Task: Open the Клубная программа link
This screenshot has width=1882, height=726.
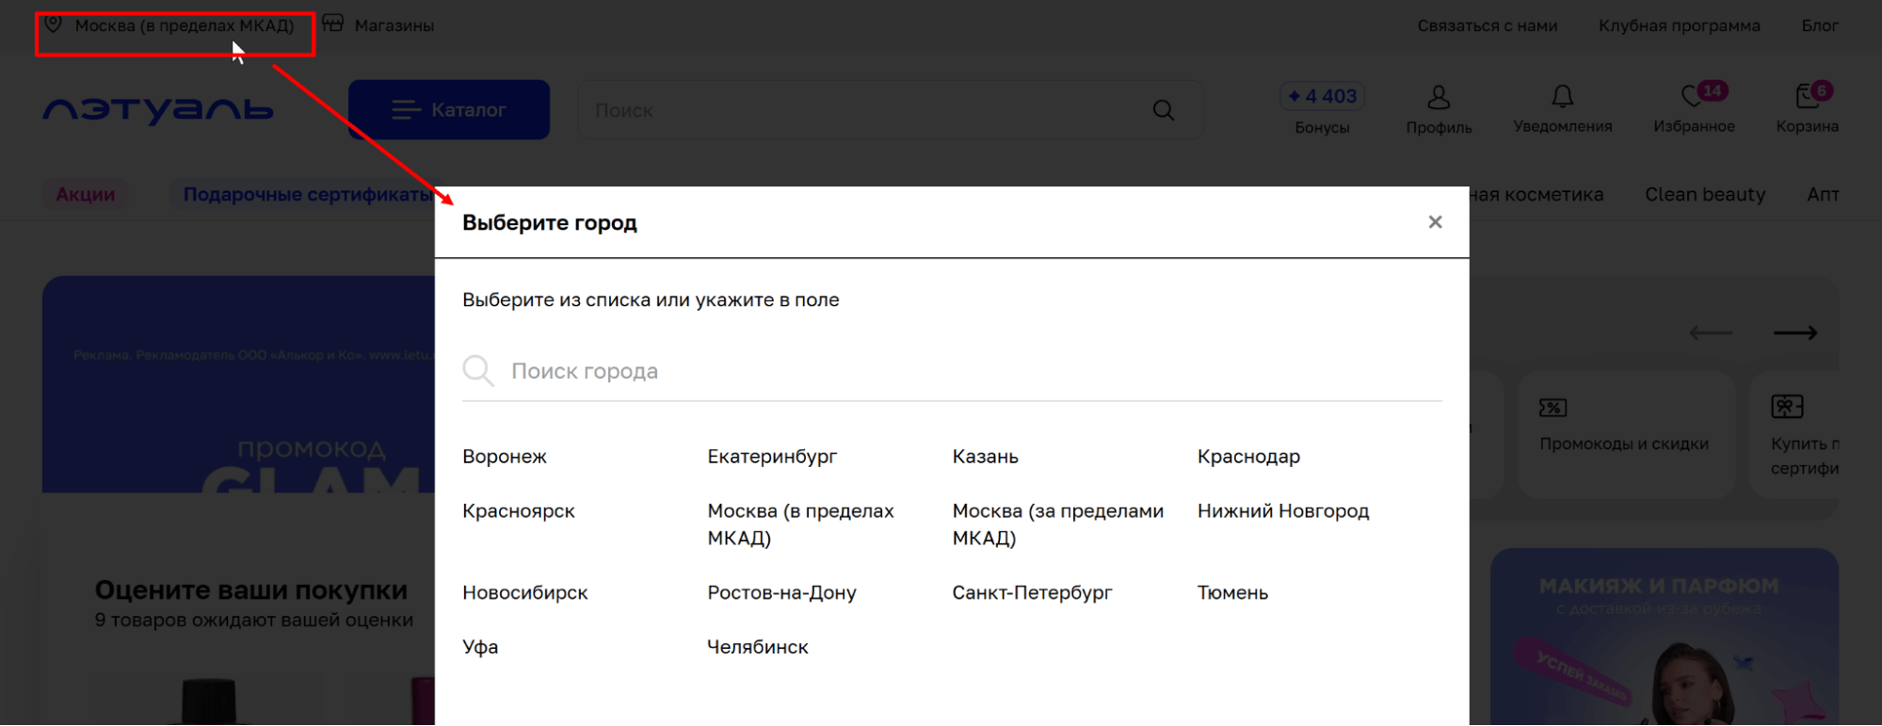Action: pos(1679,26)
